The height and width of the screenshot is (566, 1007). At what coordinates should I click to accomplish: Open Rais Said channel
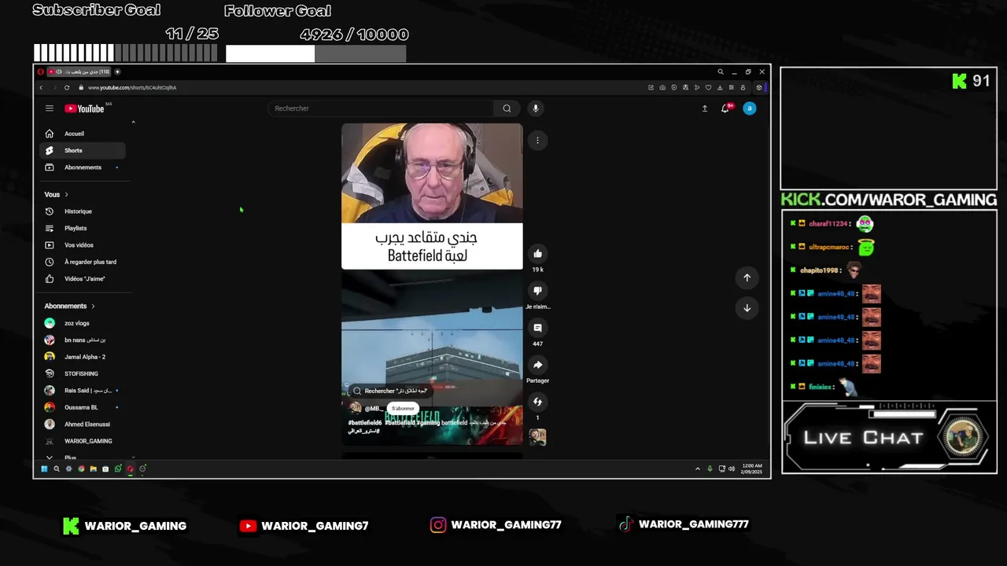(83, 391)
